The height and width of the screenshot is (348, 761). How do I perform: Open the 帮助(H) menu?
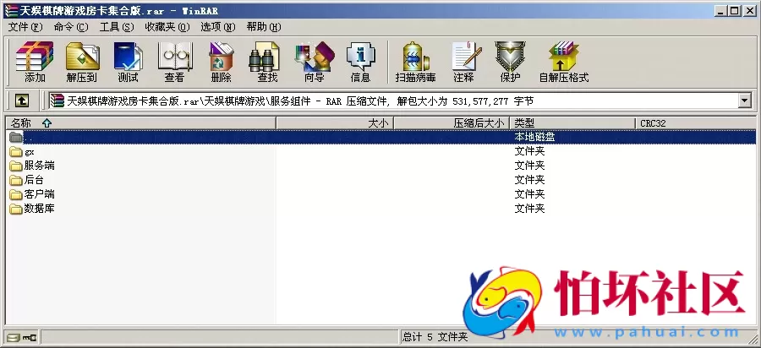[264, 27]
